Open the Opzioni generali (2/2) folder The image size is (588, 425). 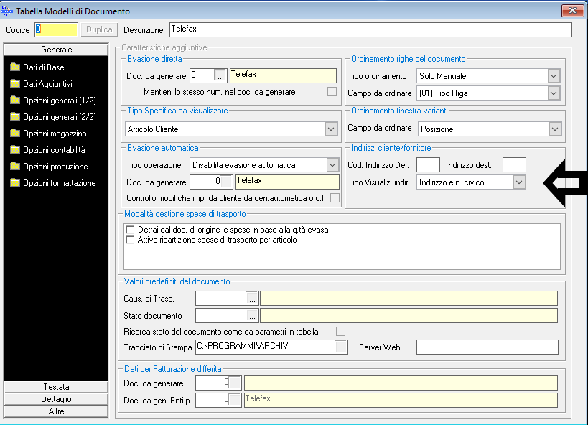[53, 117]
